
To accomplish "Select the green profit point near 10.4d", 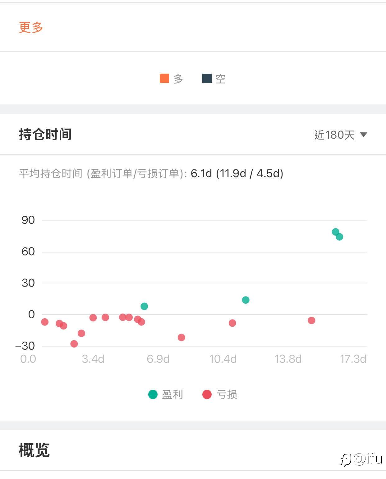I will [246, 300].
